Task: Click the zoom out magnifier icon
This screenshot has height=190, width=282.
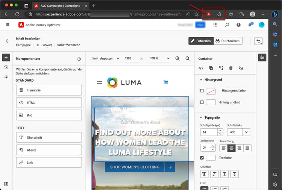Action: click(187, 59)
